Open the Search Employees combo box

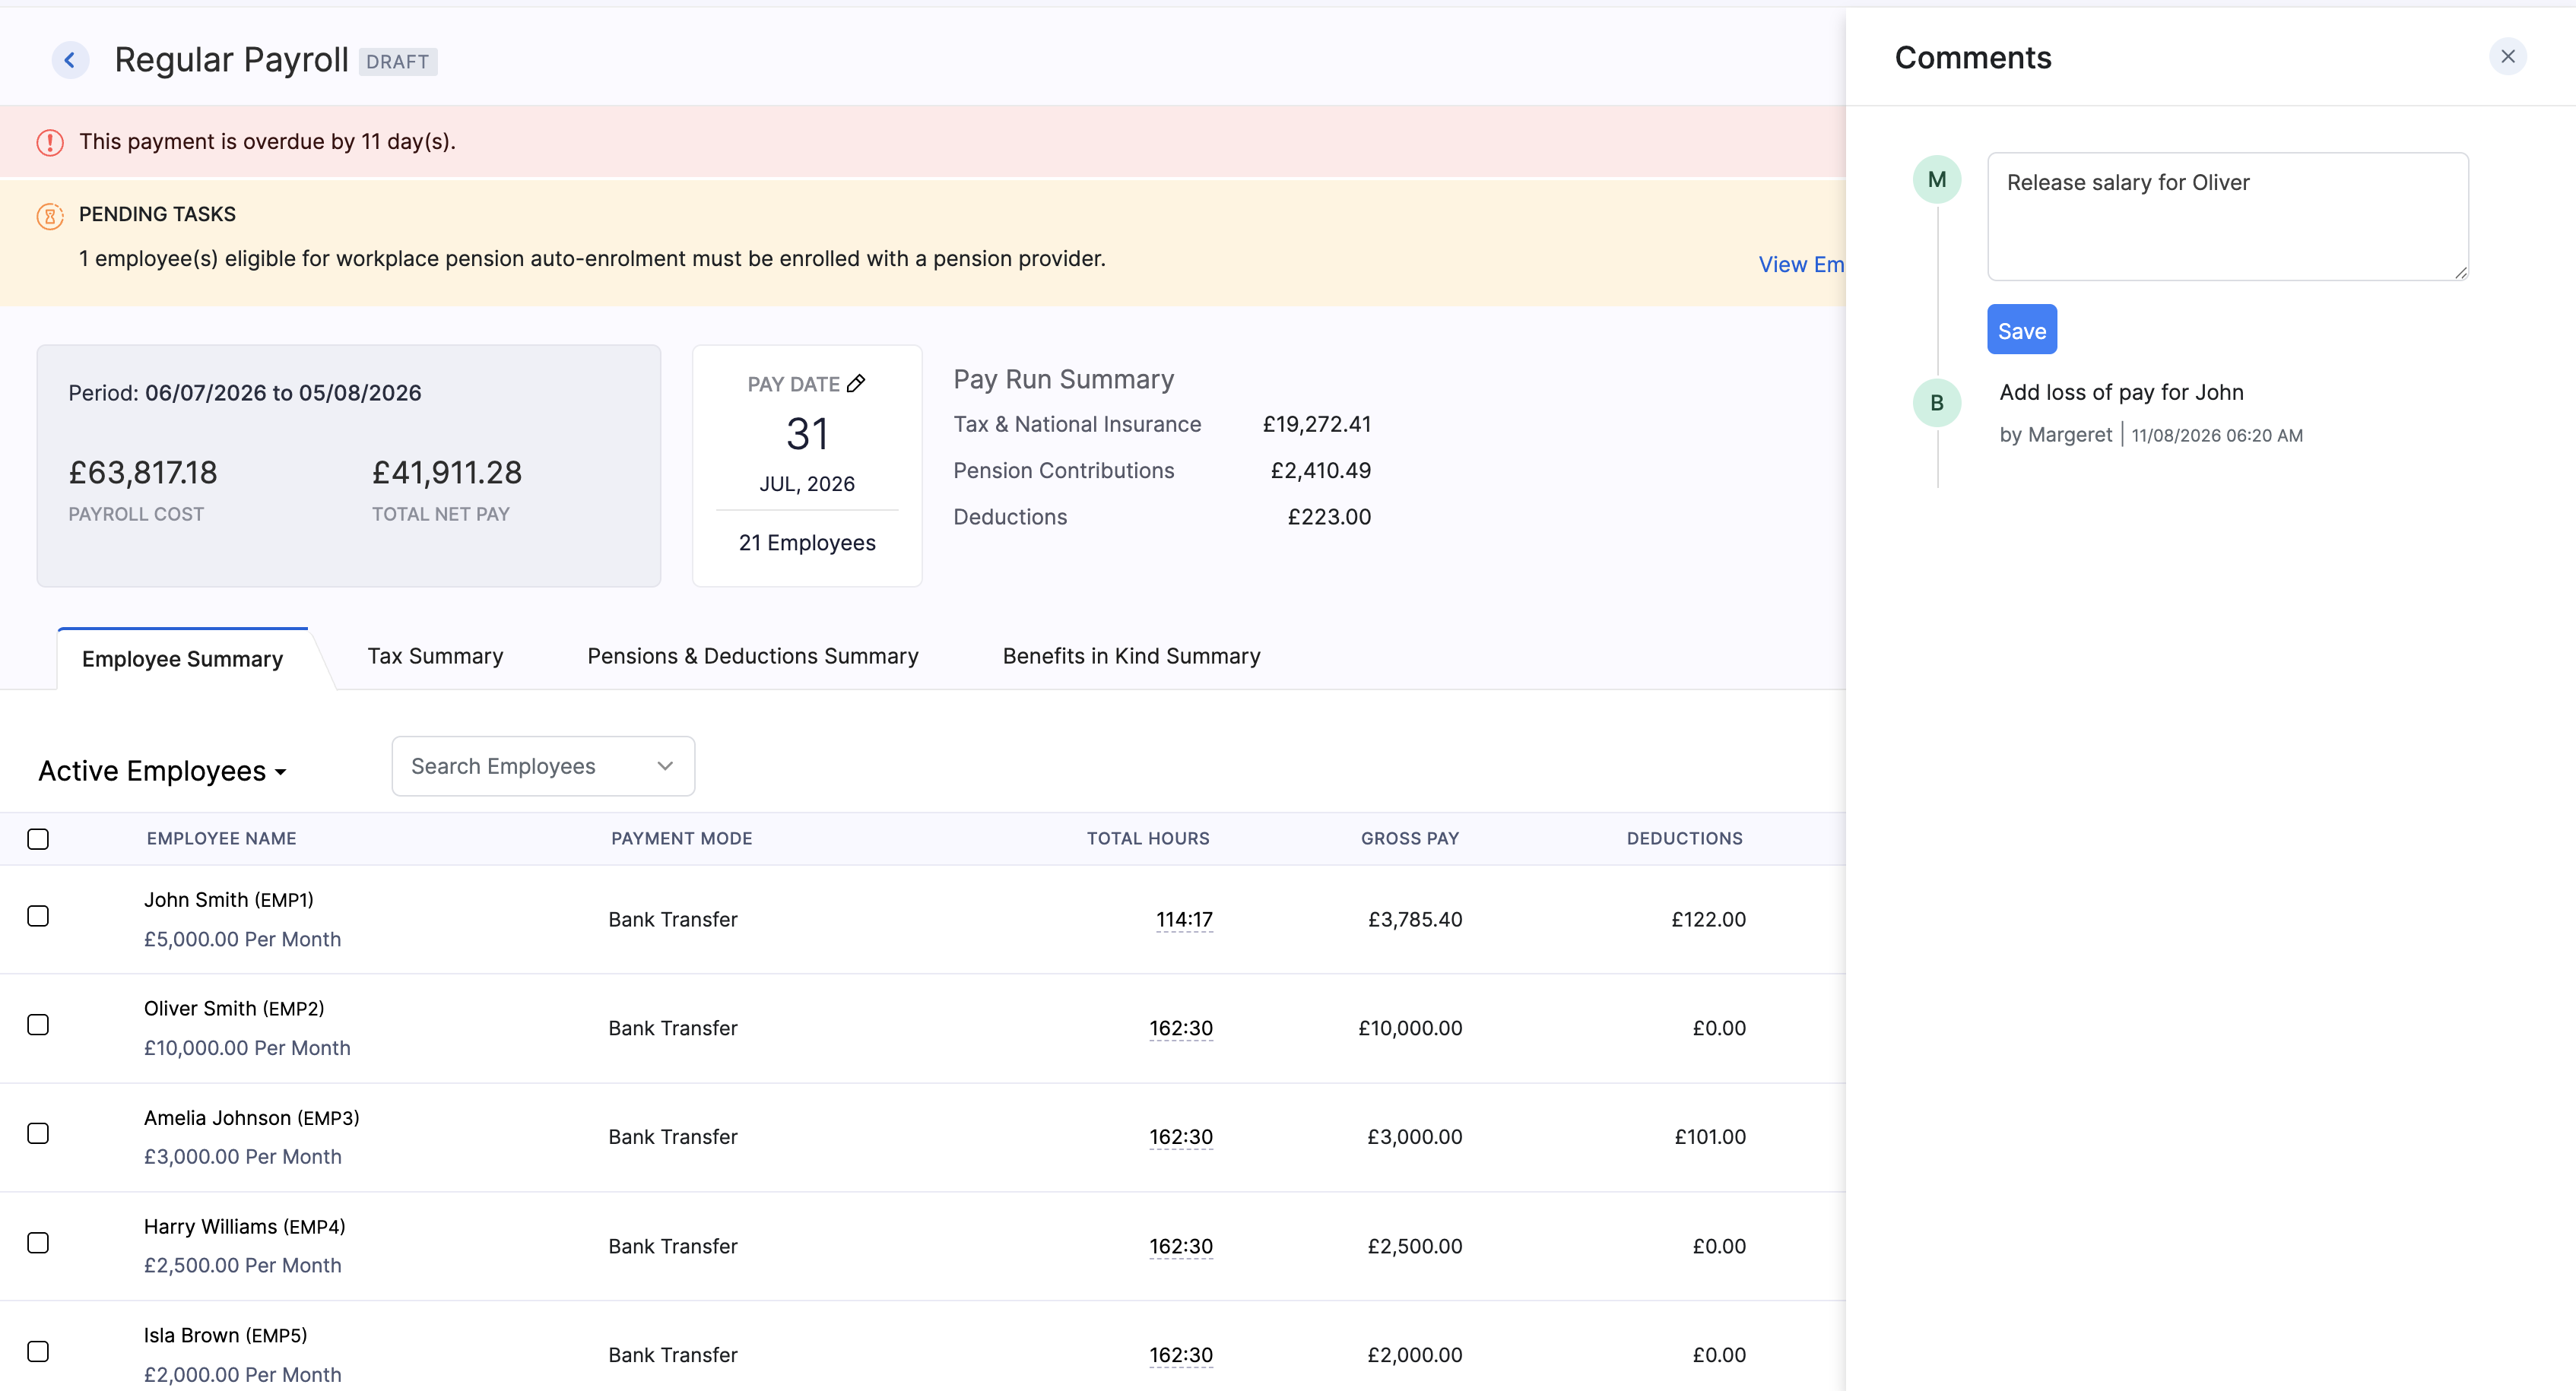543,766
